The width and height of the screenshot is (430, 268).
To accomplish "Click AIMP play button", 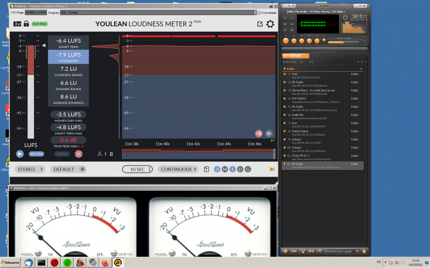I will pyautogui.click(x=286, y=41).
